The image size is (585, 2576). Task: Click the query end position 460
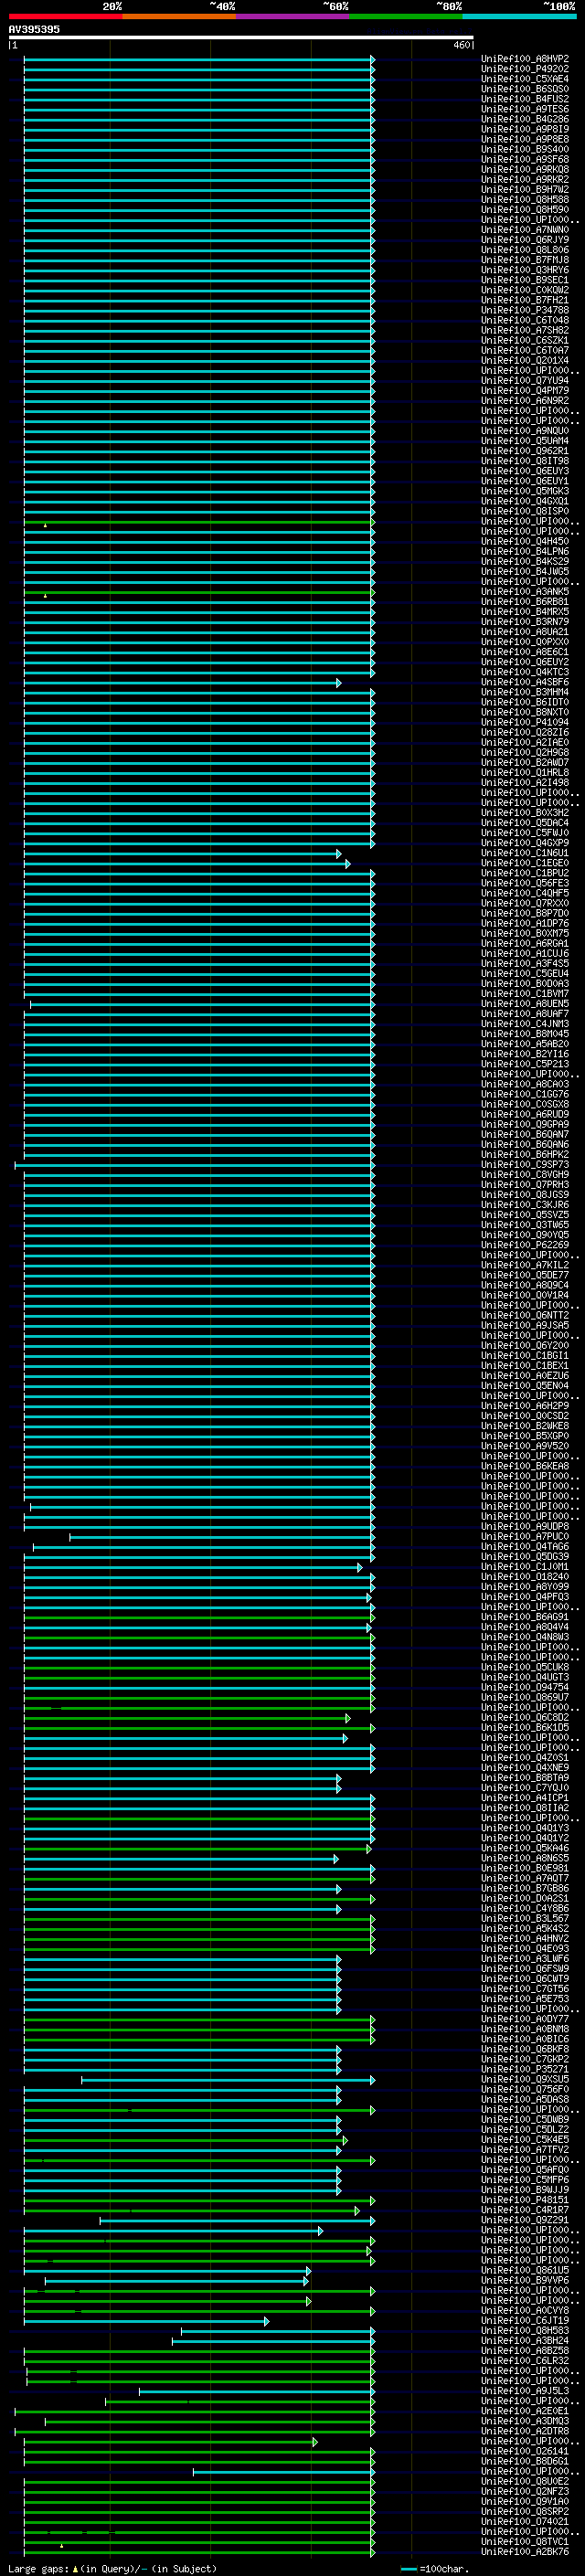tap(461, 45)
